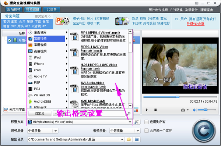This screenshot has height=146, width=221.
Task: Click the large convert start button
Action: coord(204,131)
